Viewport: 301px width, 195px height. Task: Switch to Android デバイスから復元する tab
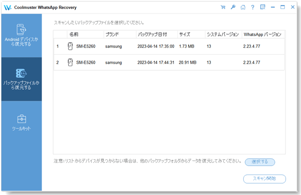(x=22, y=36)
